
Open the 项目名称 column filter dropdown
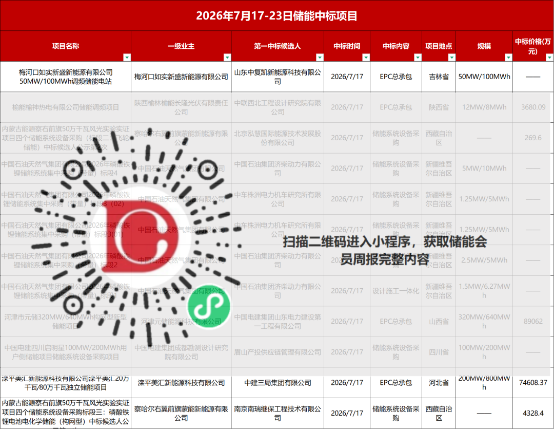coord(127,58)
